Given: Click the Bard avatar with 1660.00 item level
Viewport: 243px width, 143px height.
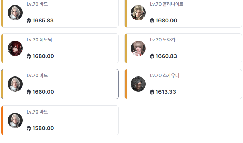Looking at the screenshot, I should coord(15,84).
